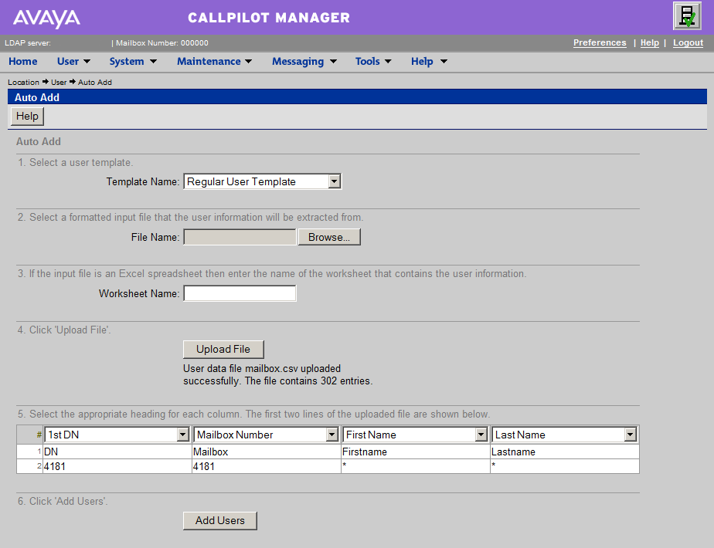Open the Mailbox Number column heading dropdown
The image size is (714, 548).
(267, 435)
